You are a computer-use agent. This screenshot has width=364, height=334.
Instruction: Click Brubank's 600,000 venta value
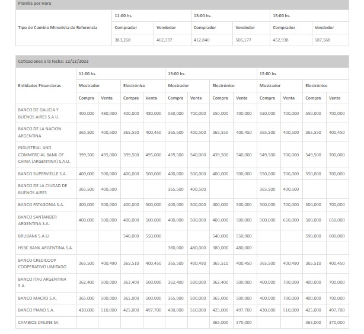337,236
